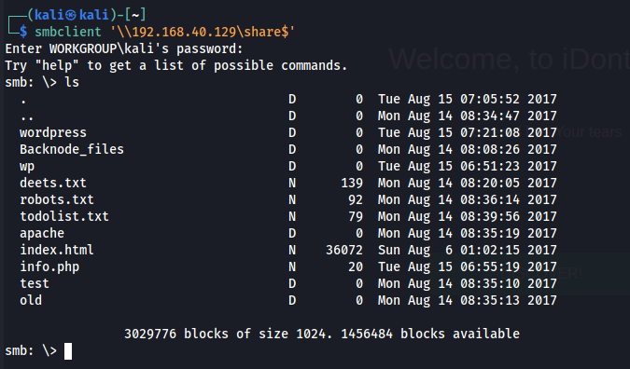The image size is (630, 369).
Task: Click the timestamp 'Tue Aug 15 07:21:08 2017'
Action: coord(468,132)
